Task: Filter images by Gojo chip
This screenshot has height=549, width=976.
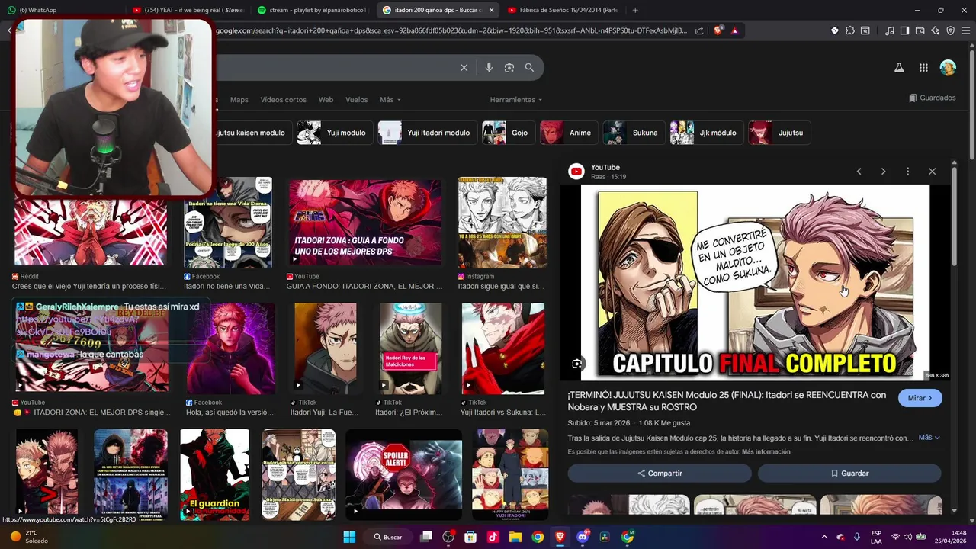Action: click(509, 133)
